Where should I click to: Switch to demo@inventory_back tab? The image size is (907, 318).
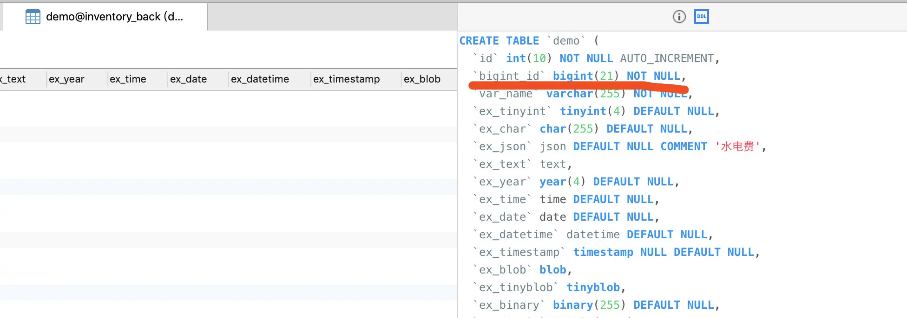(x=105, y=17)
